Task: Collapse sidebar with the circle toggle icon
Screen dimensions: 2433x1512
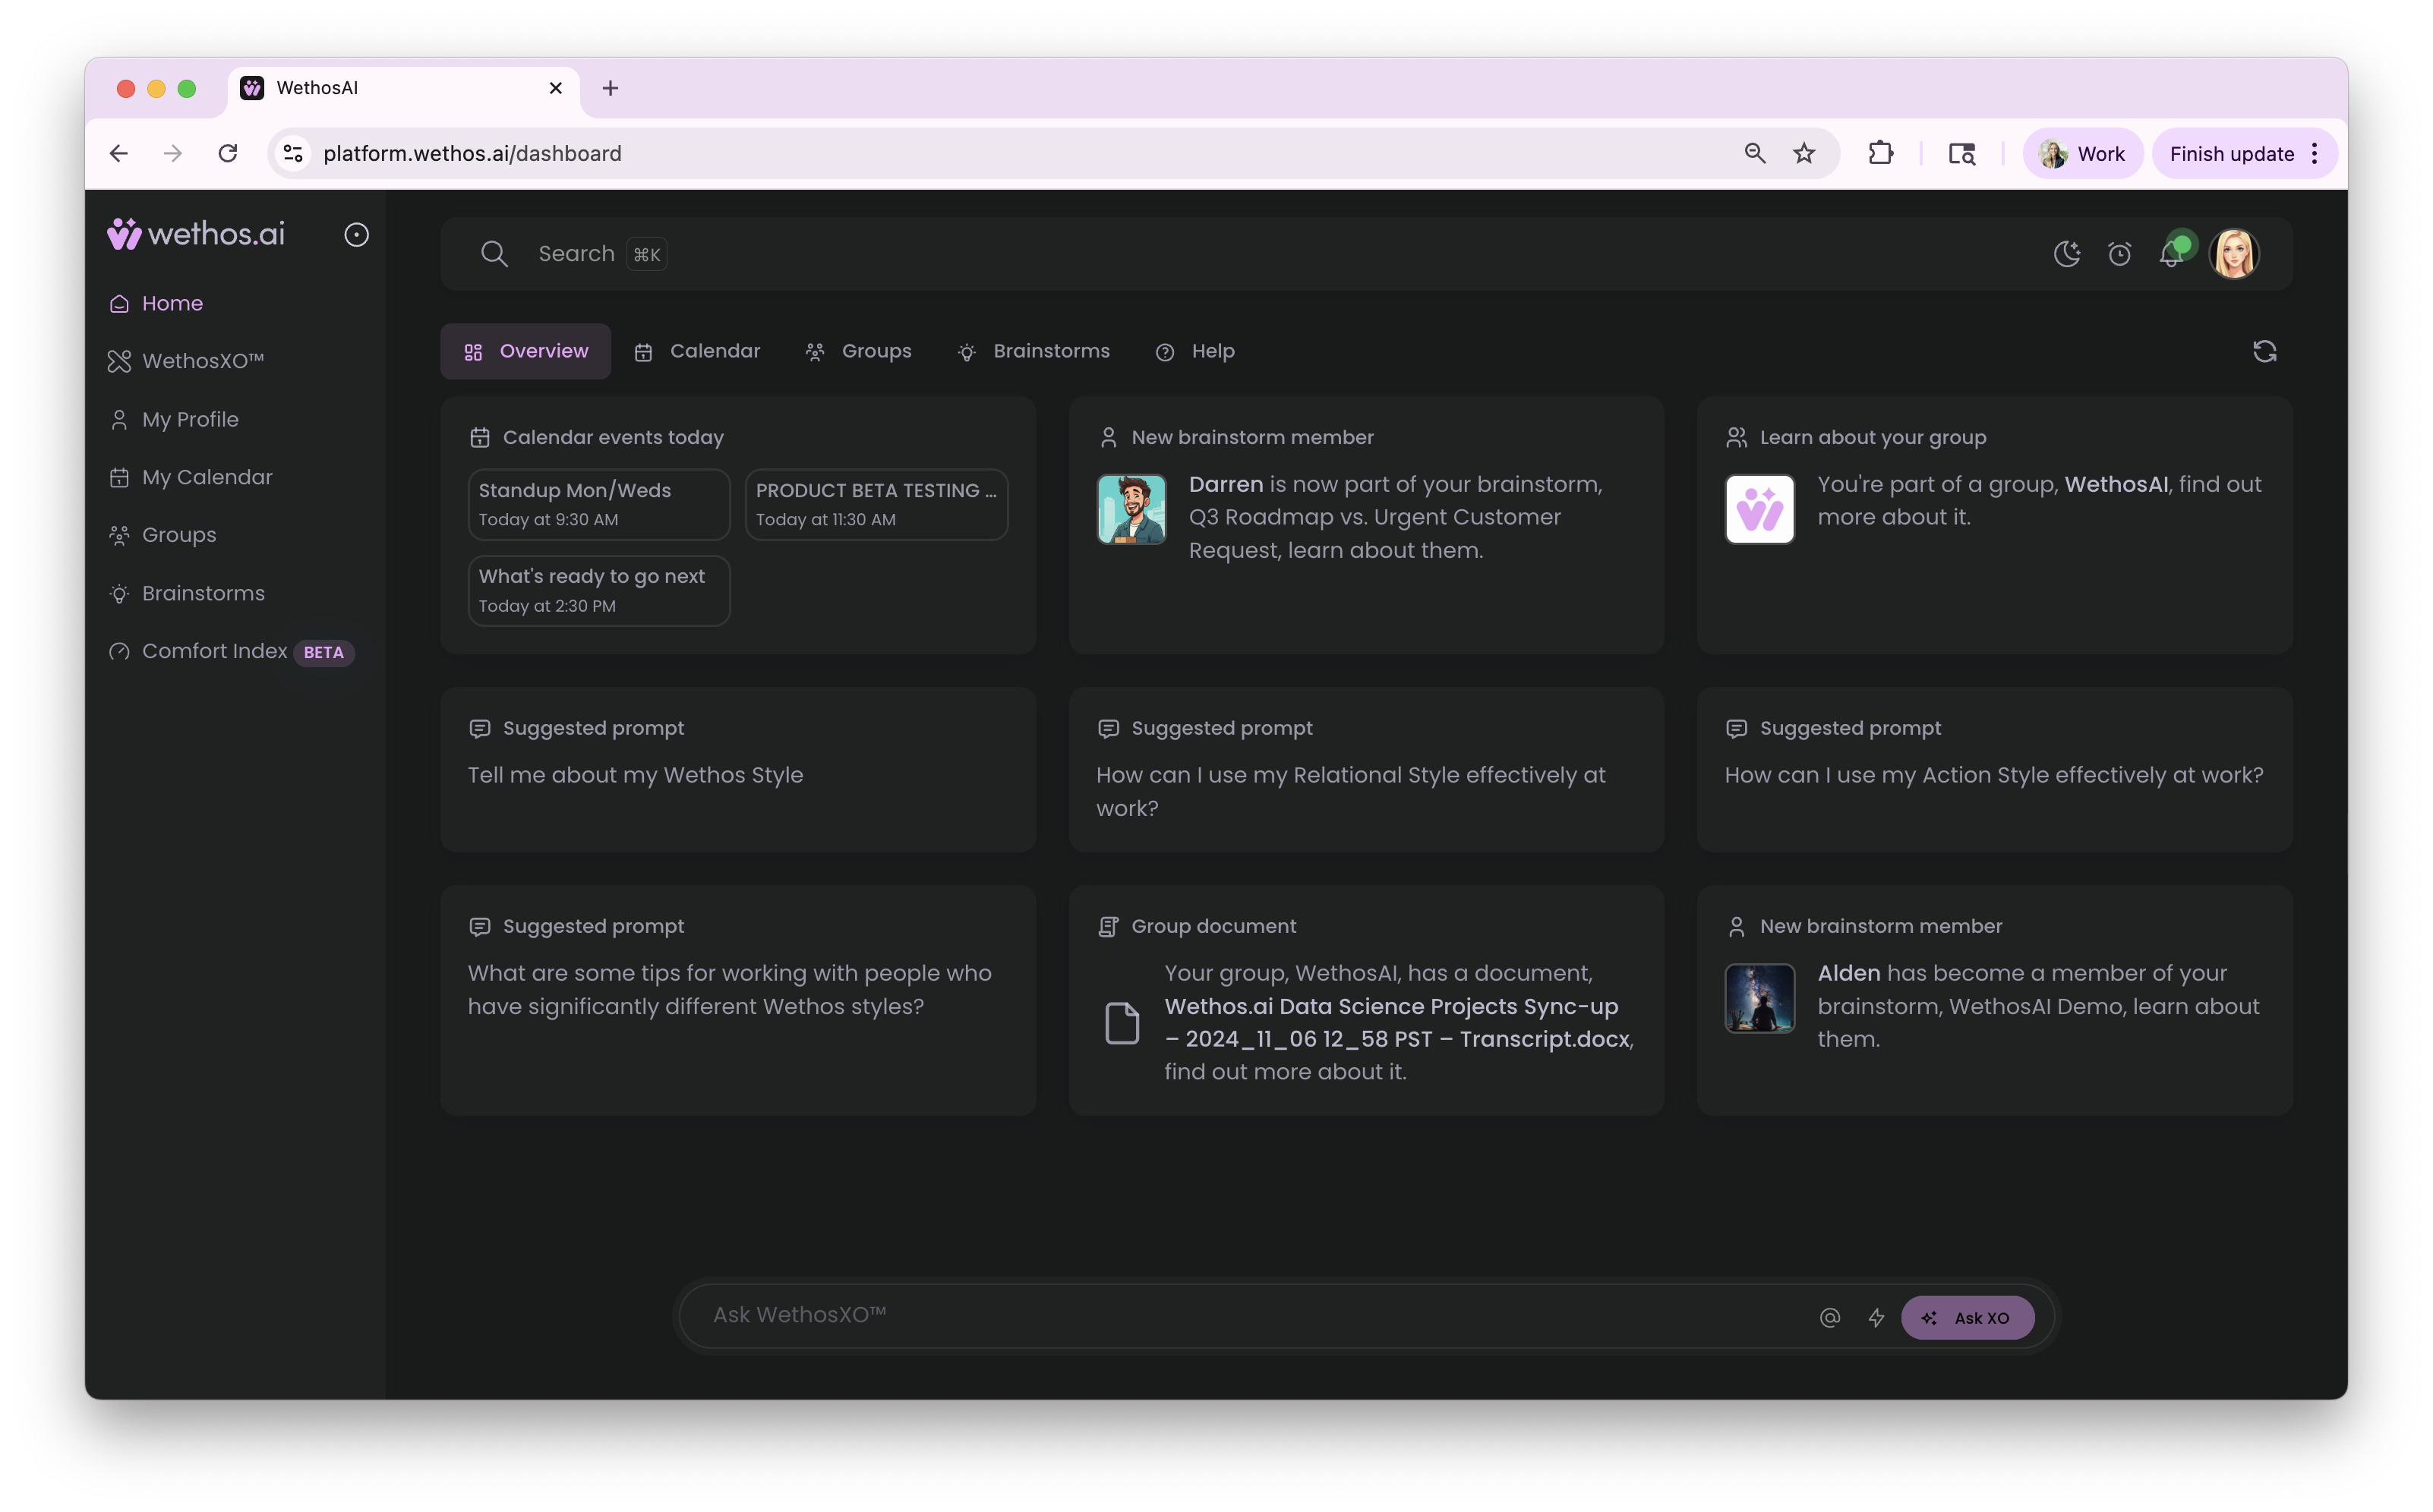Action: pyautogui.click(x=356, y=235)
